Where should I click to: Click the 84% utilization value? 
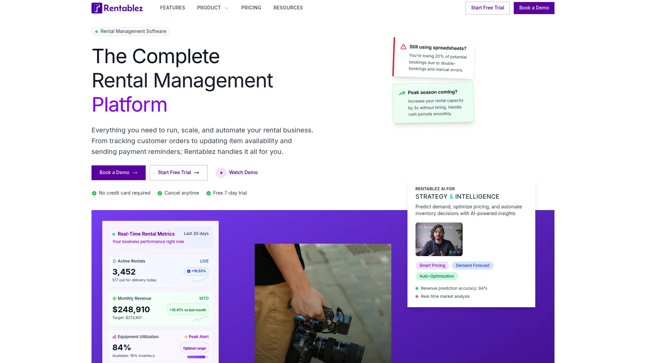(121, 348)
